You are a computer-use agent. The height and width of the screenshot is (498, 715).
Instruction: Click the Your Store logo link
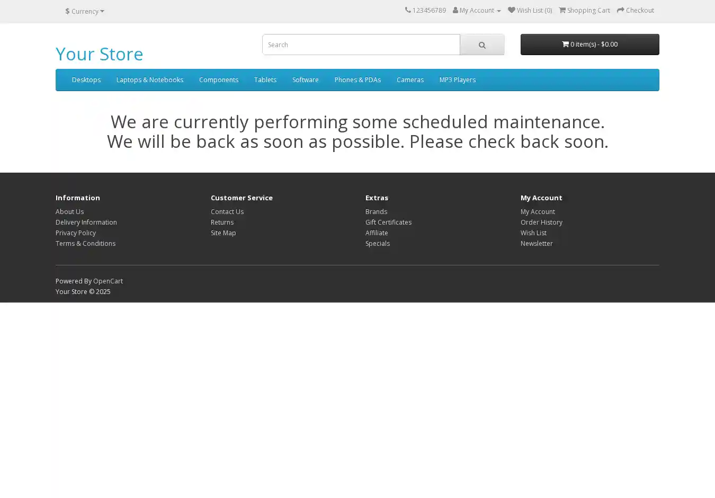tap(100, 54)
